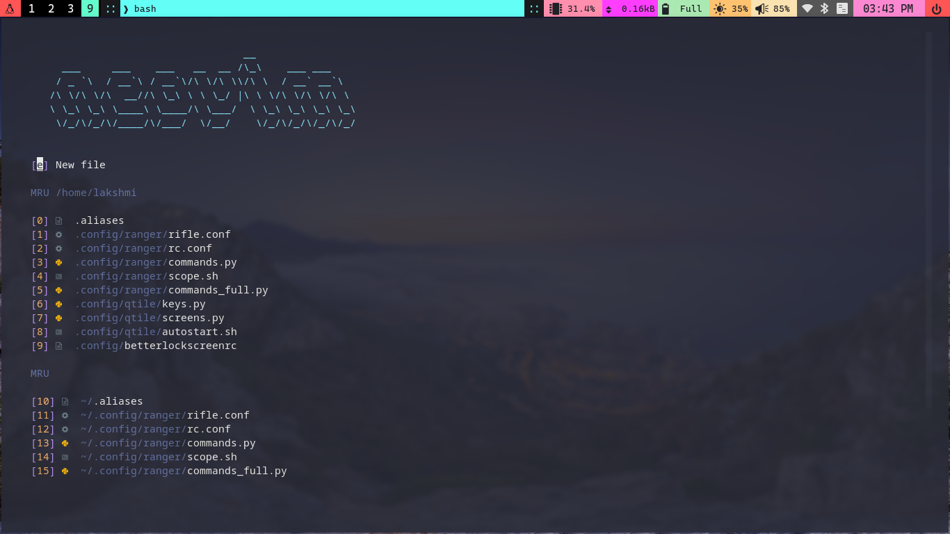Click the 35% brightness value
The image size is (950, 534).
pos(740,8)
